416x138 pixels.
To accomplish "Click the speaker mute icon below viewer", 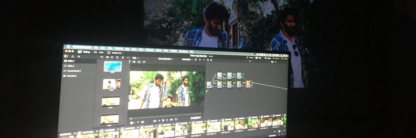I will pyautogui.click(x=143, y=122).
